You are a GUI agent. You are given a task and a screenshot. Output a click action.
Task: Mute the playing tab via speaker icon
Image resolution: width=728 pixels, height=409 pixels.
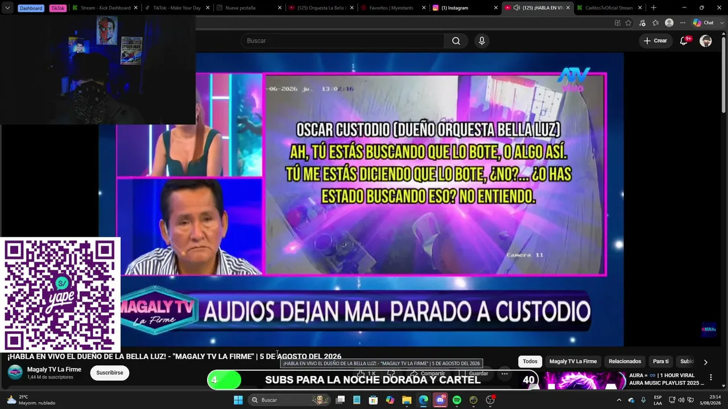click(516, 8)
